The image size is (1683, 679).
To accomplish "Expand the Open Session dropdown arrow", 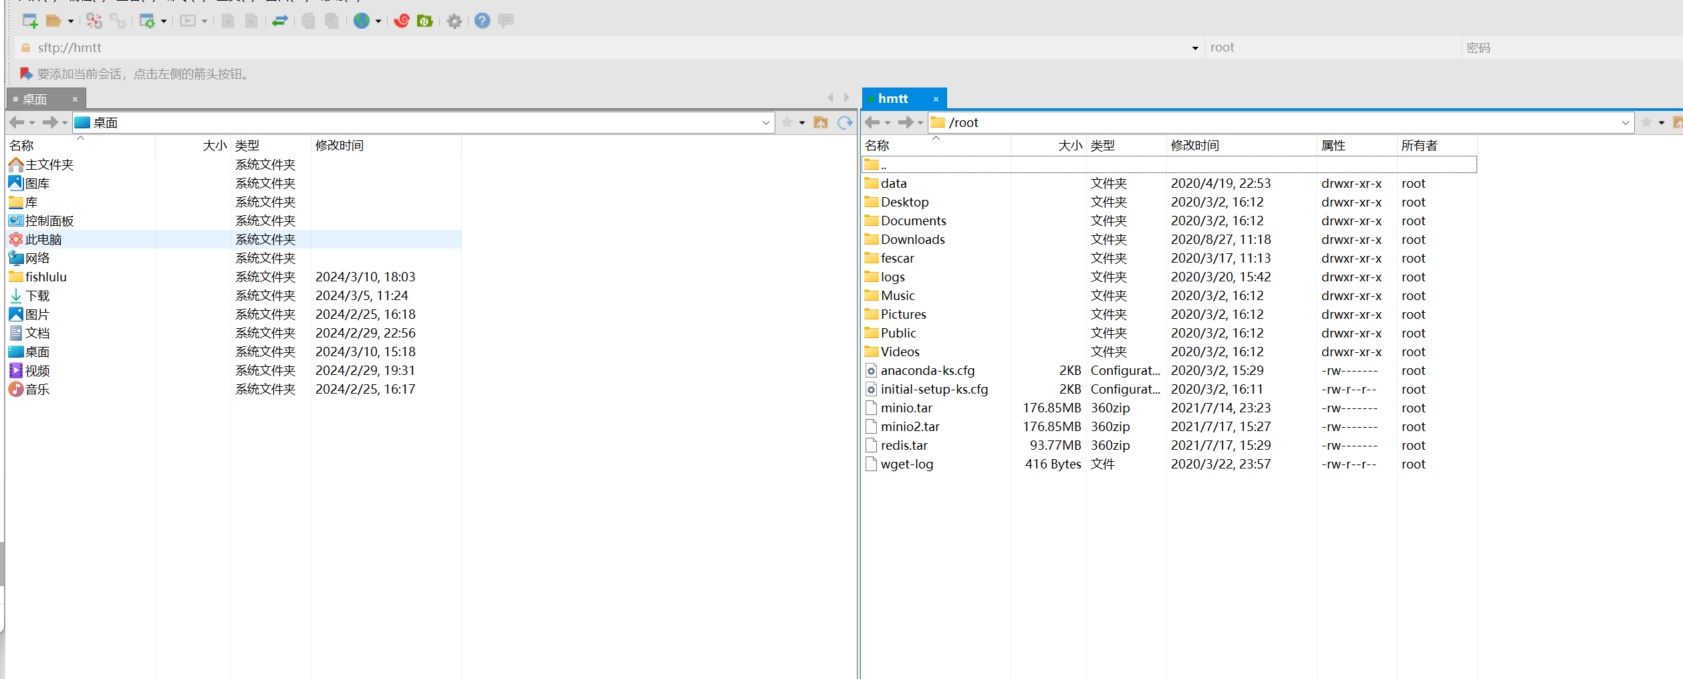I will pos(71,21).
